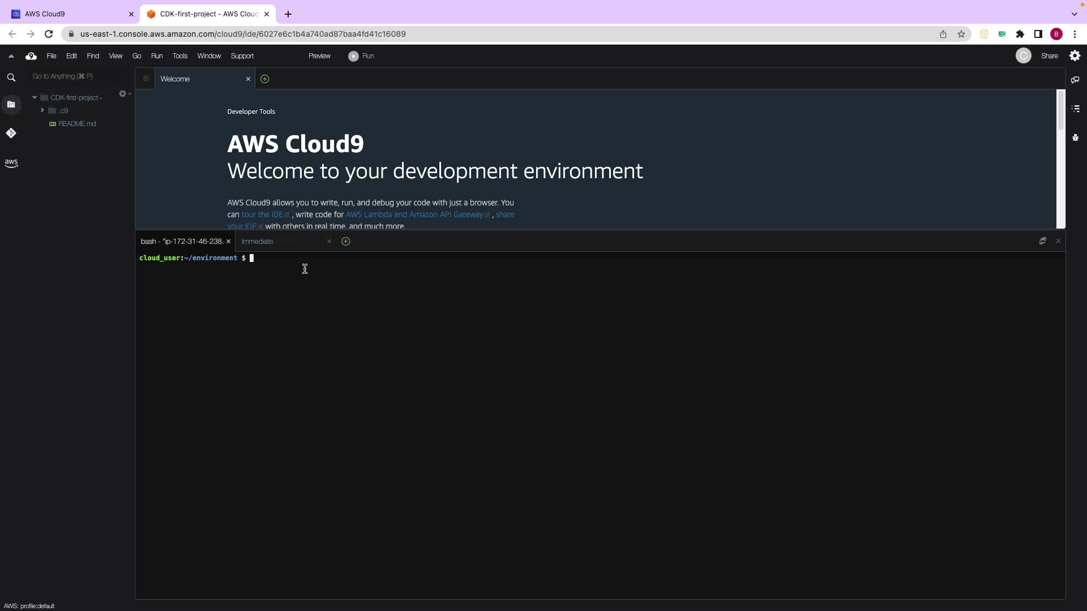
Task: Open the Outline panel icon on right
Action: click(x=1075, y=109)
